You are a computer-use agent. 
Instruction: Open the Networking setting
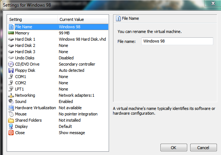tap(58, 95)
